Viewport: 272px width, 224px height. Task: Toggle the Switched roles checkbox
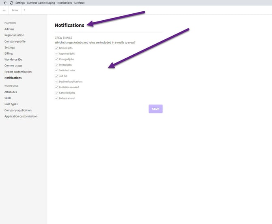tap(56, 70)
